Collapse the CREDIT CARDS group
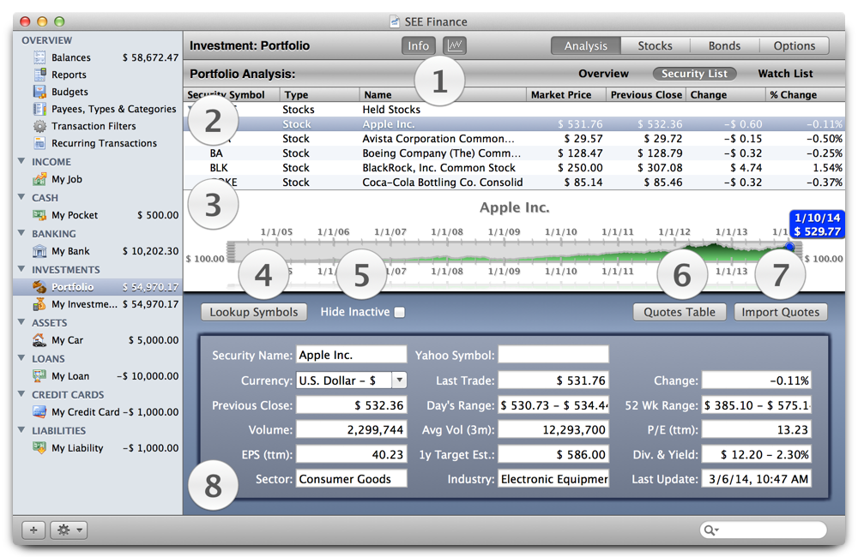The height and width of the screenshot is (557, 858). pyautogui.click(x=21, y=394)
